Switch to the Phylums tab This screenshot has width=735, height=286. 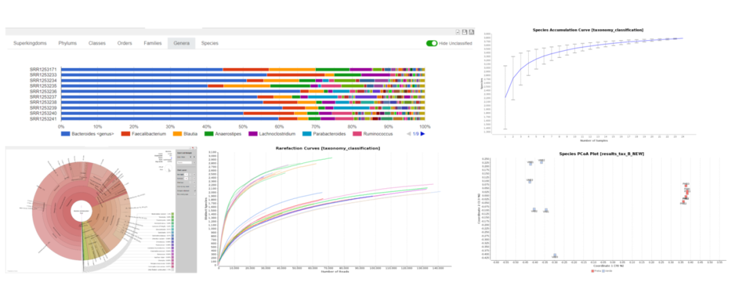point(67,43)
